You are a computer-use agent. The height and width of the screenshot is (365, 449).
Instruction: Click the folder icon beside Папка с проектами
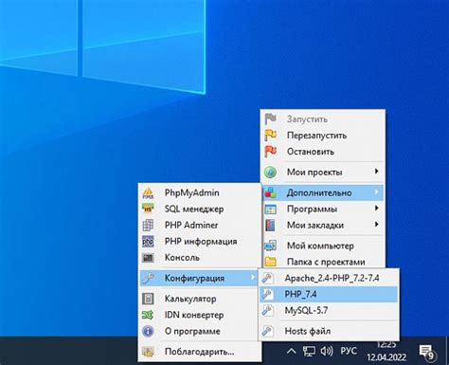tap(270, 262)
